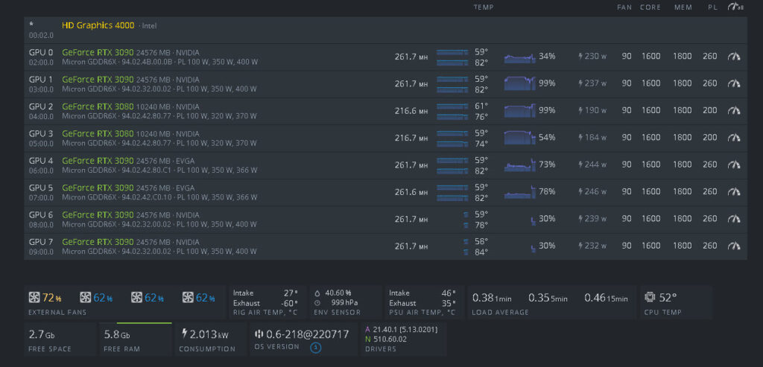Click GeForce RTX 3090 name on GPU 1 row
This screenshot has height=367, width=763.
click(98, 79)
